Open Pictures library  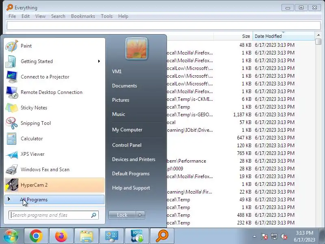tap(121, 100)
